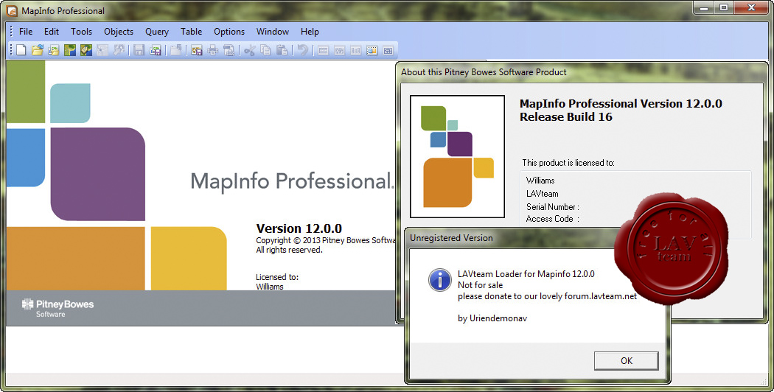Click the MapInfo title bar app icon

[x=12, y=10]
